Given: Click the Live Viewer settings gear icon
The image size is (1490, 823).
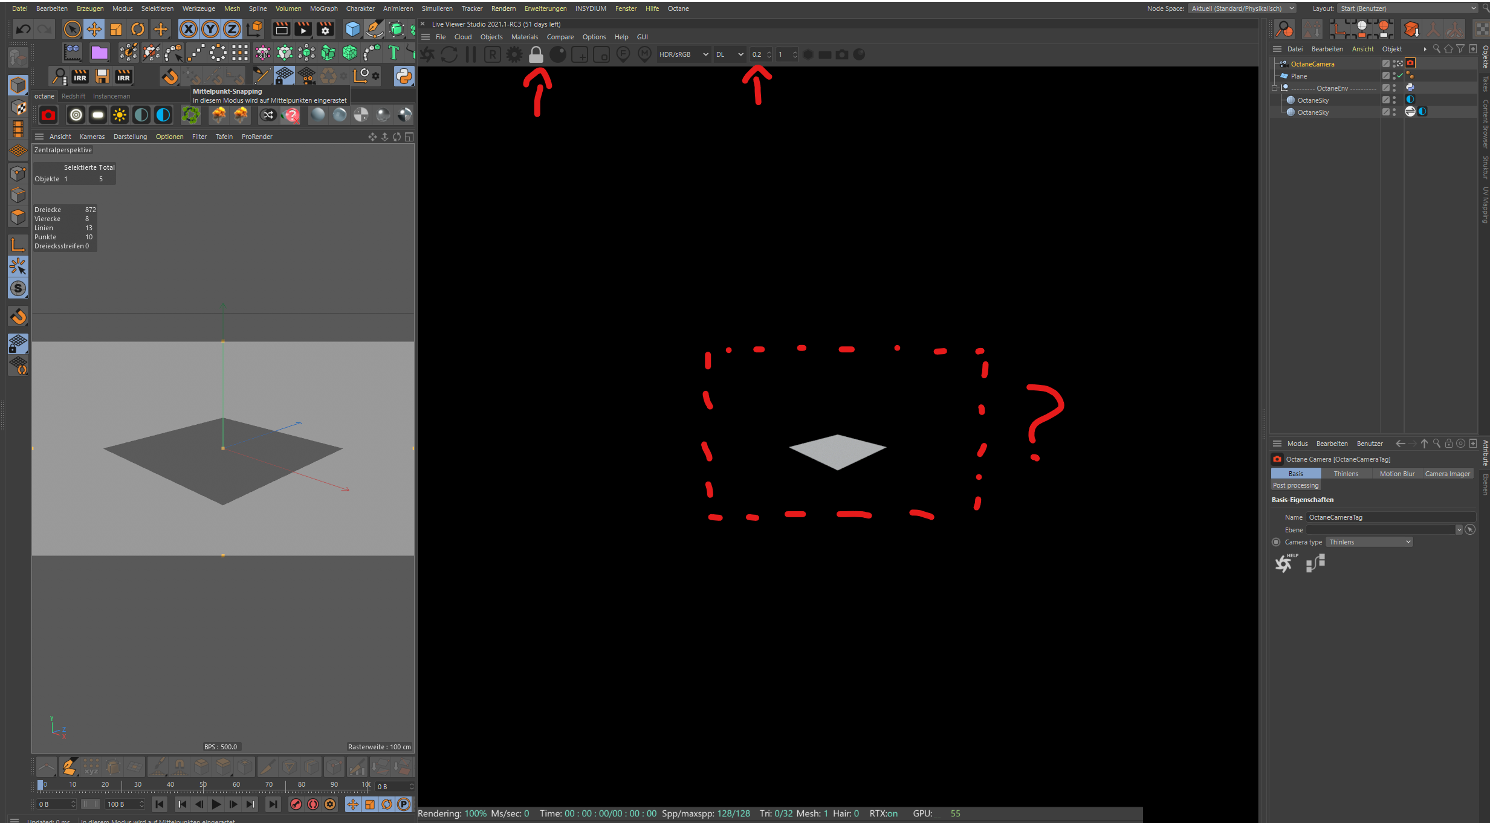Looking at the screenshot, I should [514, 54].
